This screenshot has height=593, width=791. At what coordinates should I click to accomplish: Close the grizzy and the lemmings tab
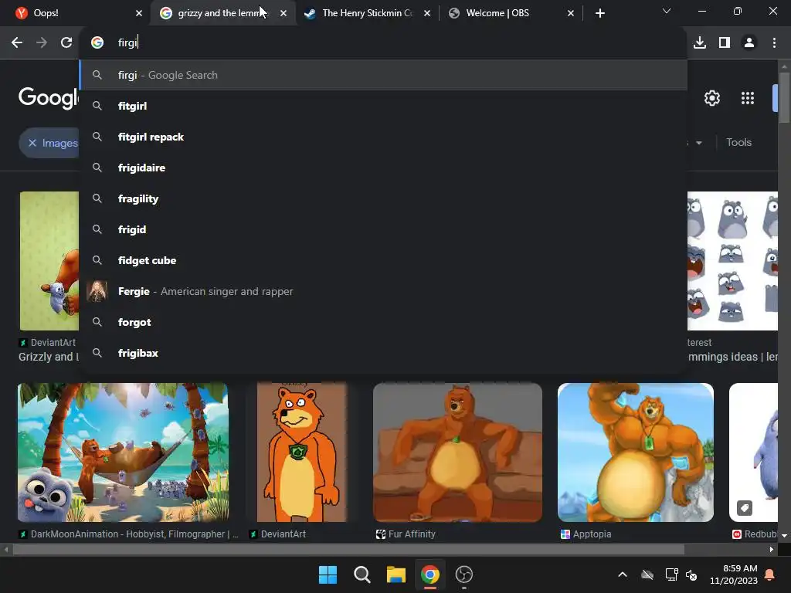pyautogui.click(x=283, y=13)
